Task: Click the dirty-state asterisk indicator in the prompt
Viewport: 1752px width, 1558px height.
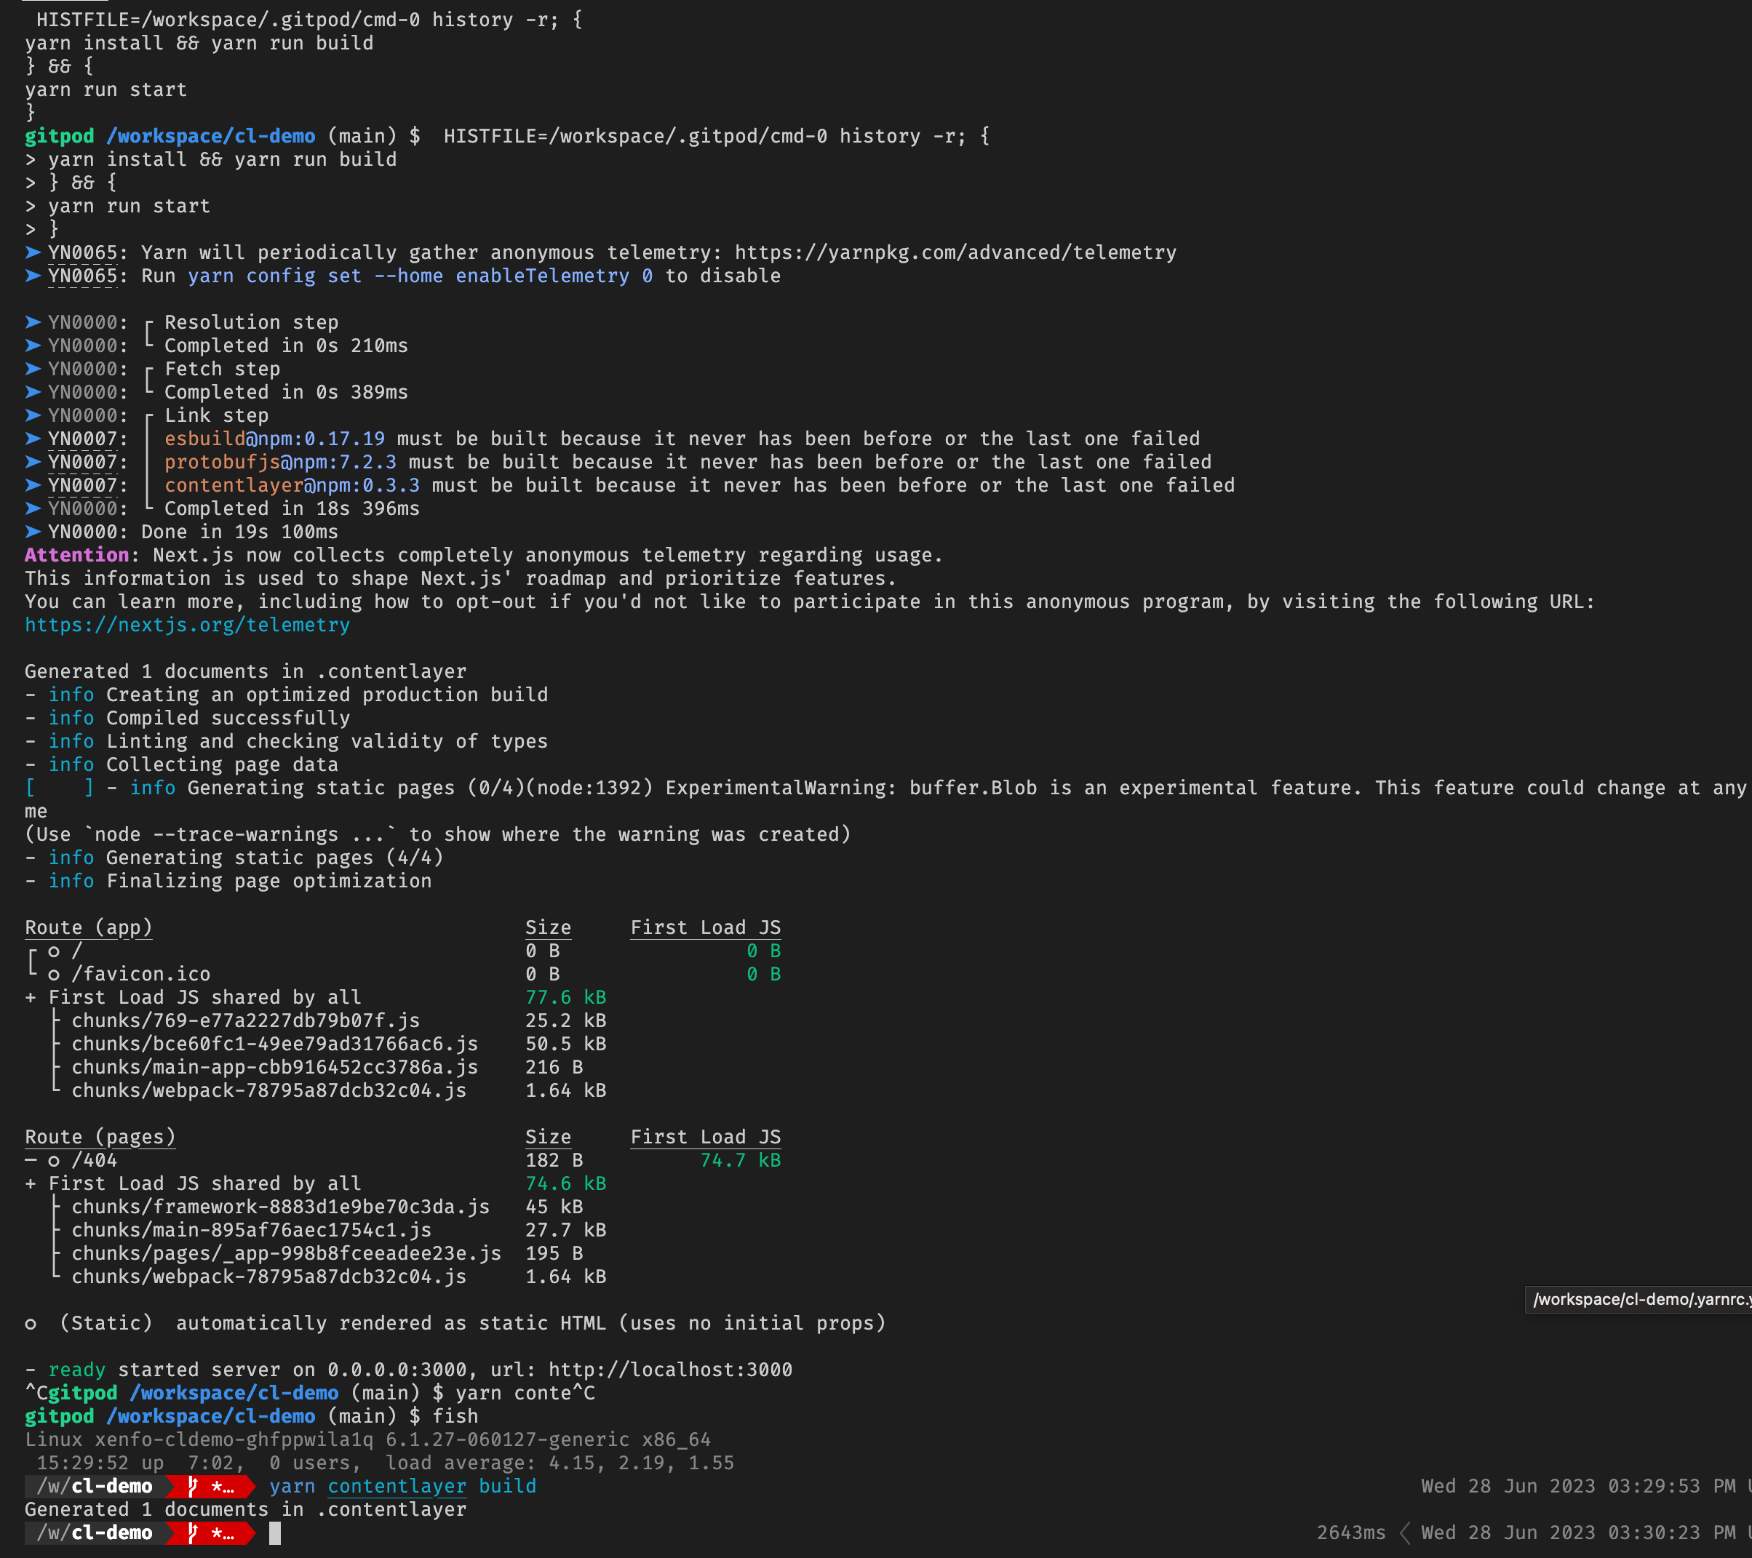Action: click(x=216, y=1533)
